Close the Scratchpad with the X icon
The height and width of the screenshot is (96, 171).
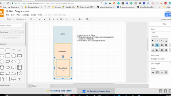(x=23, y=32)
